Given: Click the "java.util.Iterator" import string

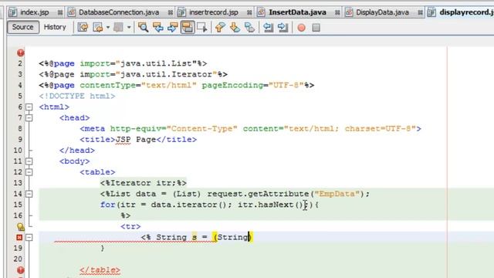Looking at the screenshot, I should coord(167,74).
